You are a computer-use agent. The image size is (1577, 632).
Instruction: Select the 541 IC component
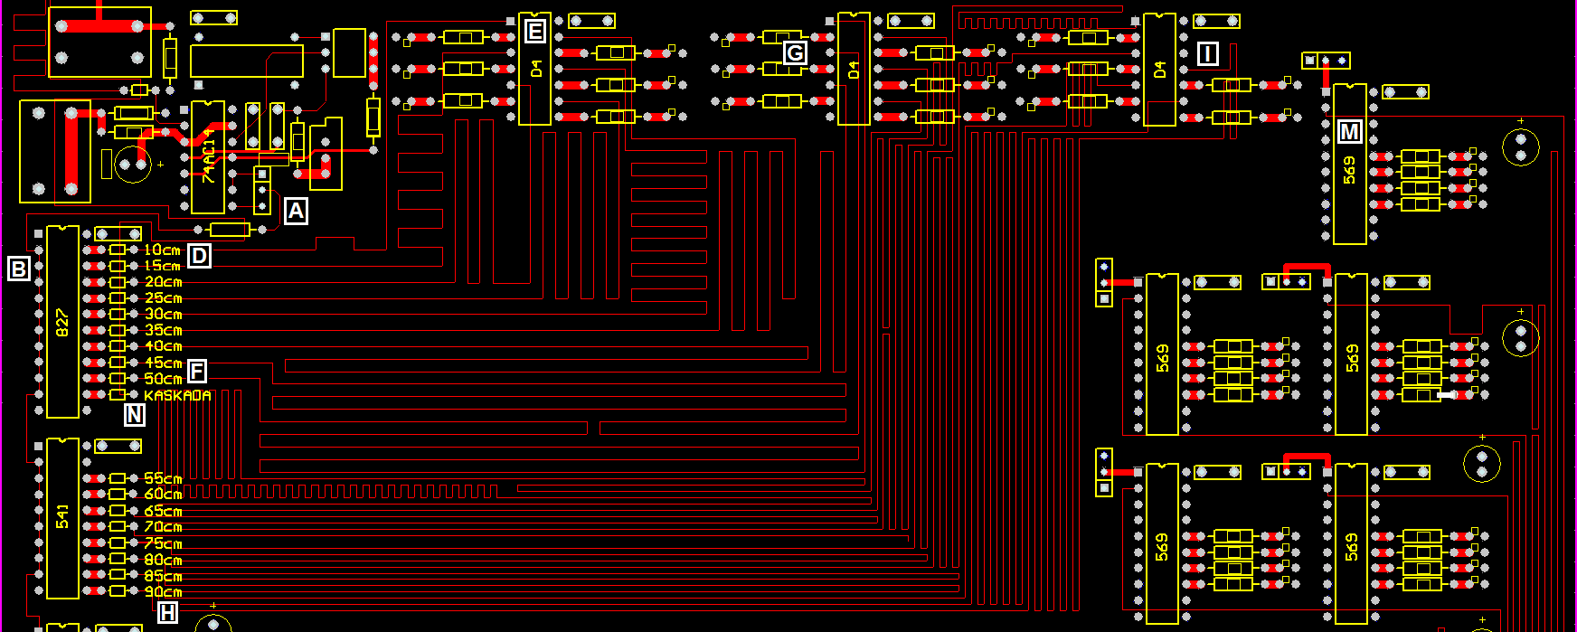62,518
